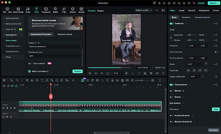This screenshot has height=134, width=221.
Task: Select the crop tool in timeline toolbar
Action: click(x=37, y=80)
